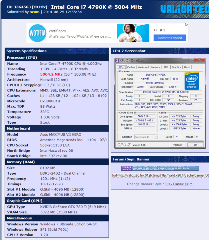Screen dimensions: 209x240
Task: Click the banner URL code text field
Action: point(160,176)
